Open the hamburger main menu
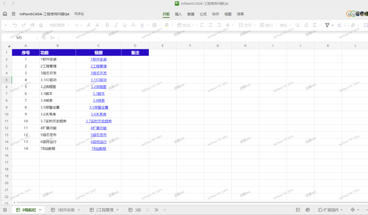Screen dimensions: 368x215 click(x=14, y=14)
